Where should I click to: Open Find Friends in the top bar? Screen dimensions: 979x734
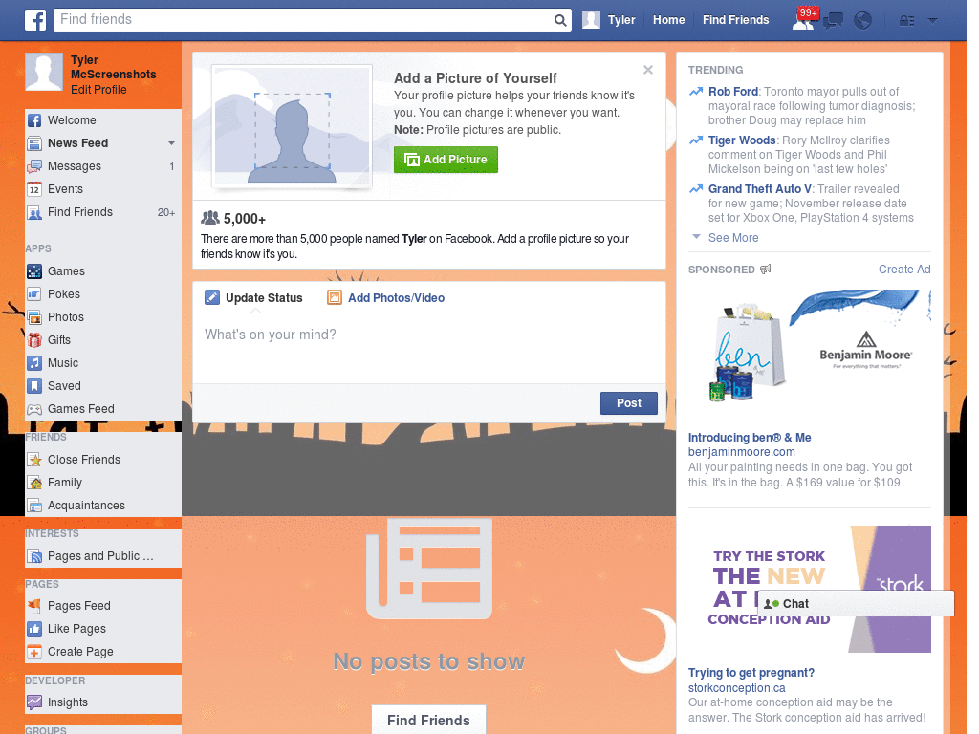pyautogui.click(x=735, y=20)
